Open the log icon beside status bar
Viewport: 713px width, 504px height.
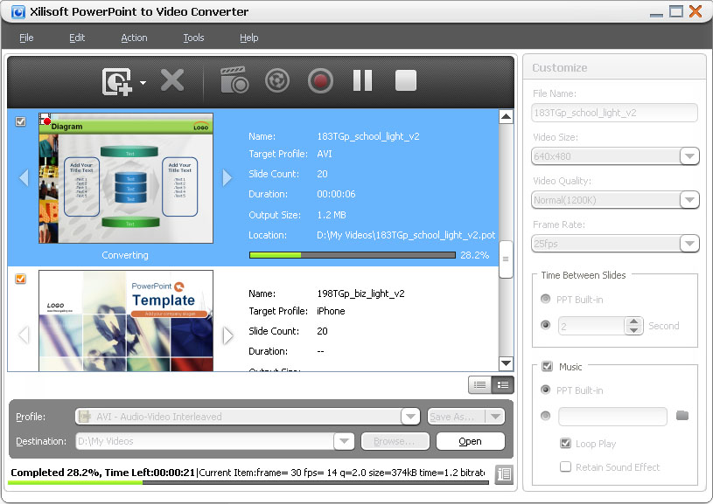coord(503,474)
